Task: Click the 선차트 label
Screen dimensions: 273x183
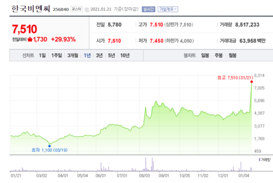Action: point(28,55)
